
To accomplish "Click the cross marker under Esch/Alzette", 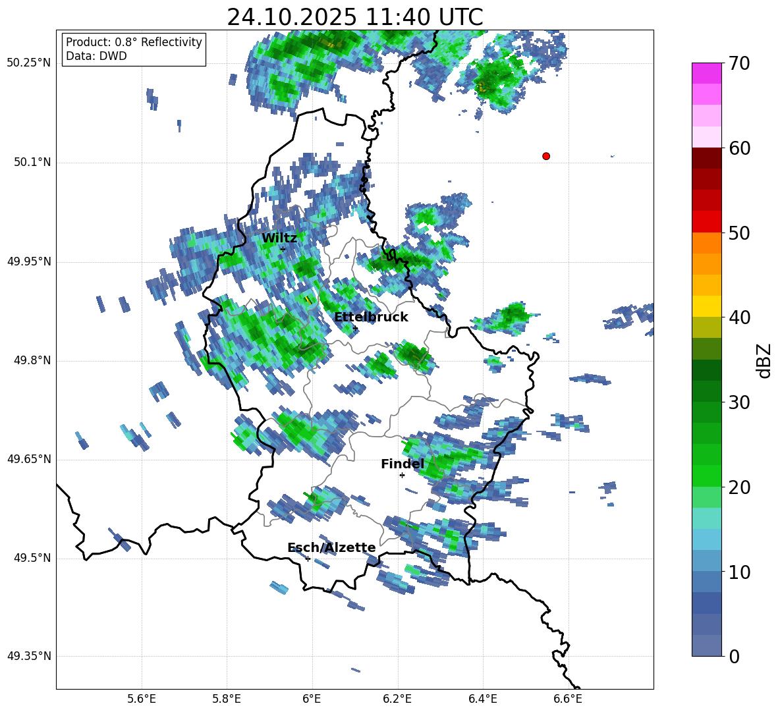I will [x=308, y=559].
